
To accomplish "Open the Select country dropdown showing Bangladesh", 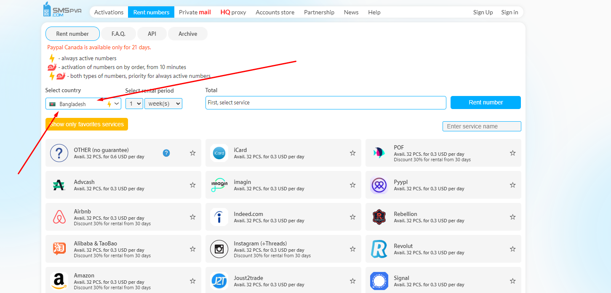I will point(83,104).
